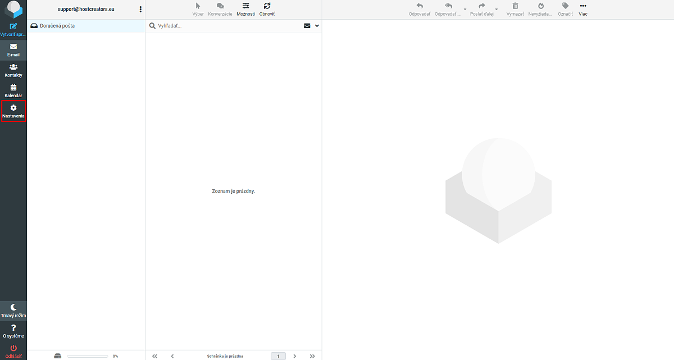674x360 pixels.
Task: Click the Vytvoriť správu compose icon
Action: pos(13,26)
